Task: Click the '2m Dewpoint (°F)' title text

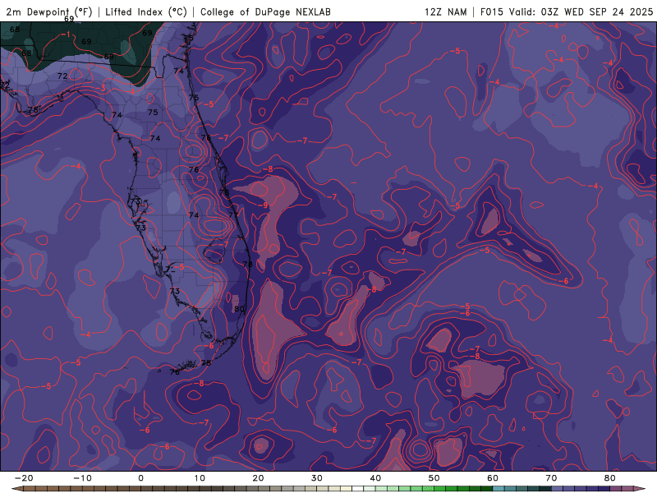Action: (x=48, y=12)
